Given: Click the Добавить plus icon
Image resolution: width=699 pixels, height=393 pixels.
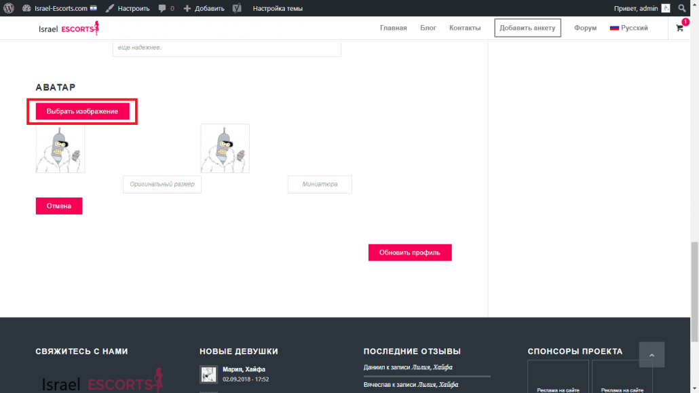Looking at the screenshot, I should pos(187,8).
